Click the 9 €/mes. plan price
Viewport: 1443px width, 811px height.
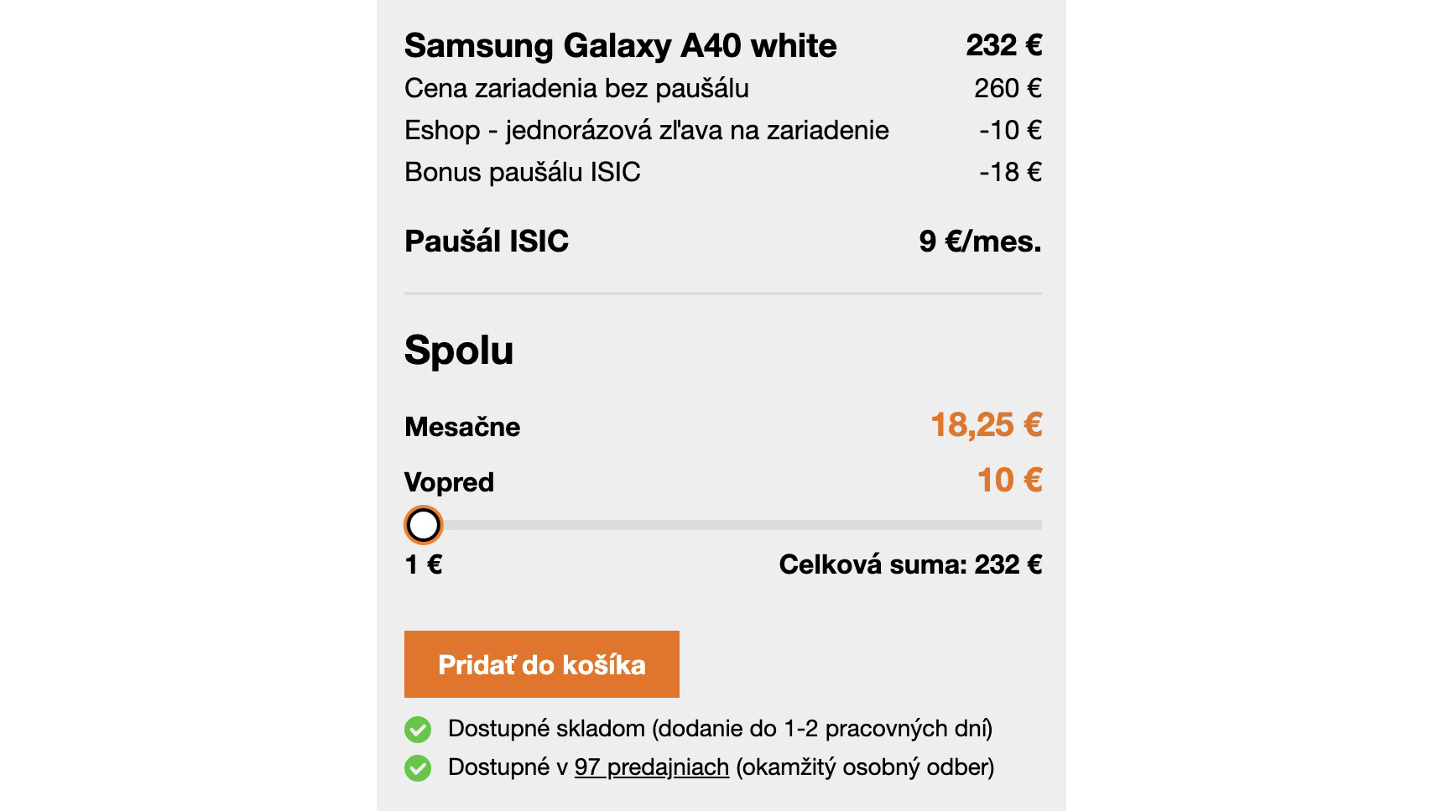[x=980, y=242]
